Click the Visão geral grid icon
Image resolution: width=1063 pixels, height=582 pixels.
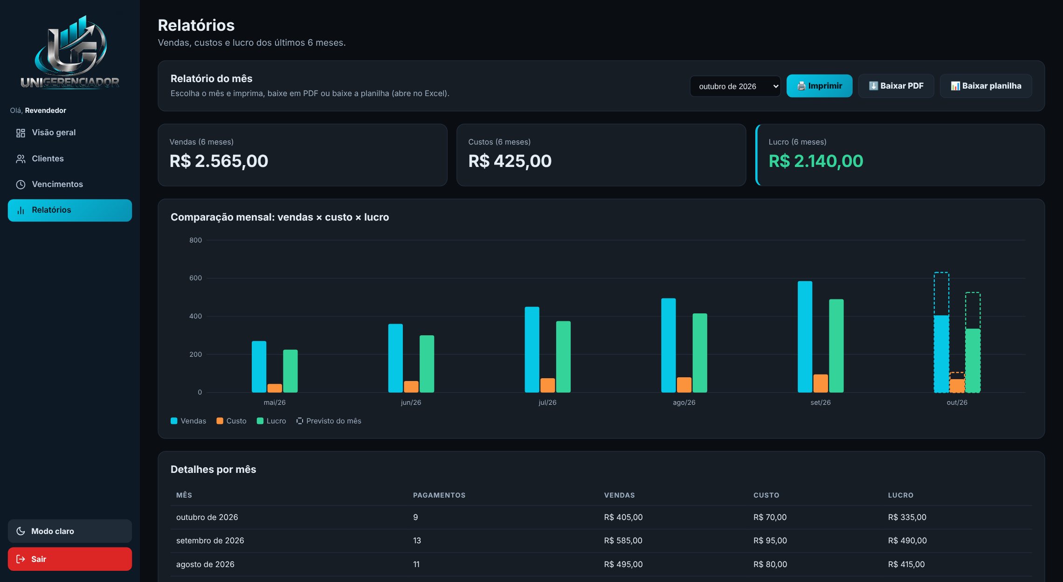tap(21, 133)
